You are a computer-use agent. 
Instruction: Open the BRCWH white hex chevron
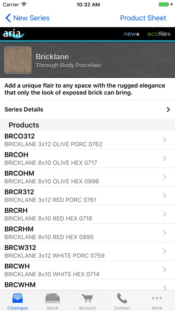point(165,270)
